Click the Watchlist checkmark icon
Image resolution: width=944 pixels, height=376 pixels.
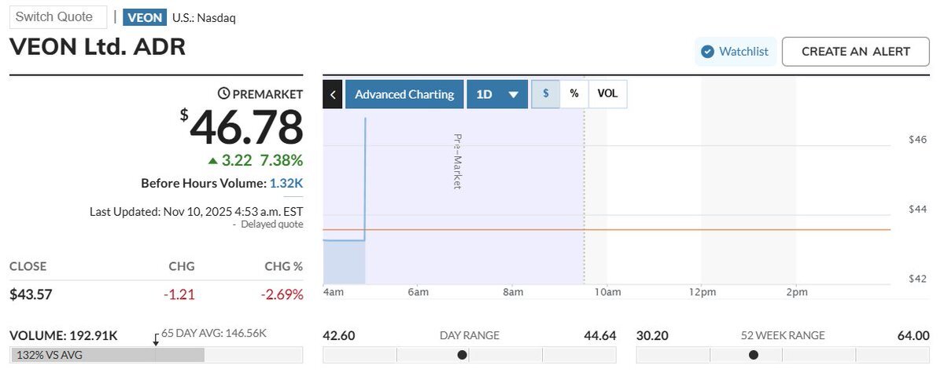pos(706,52)
